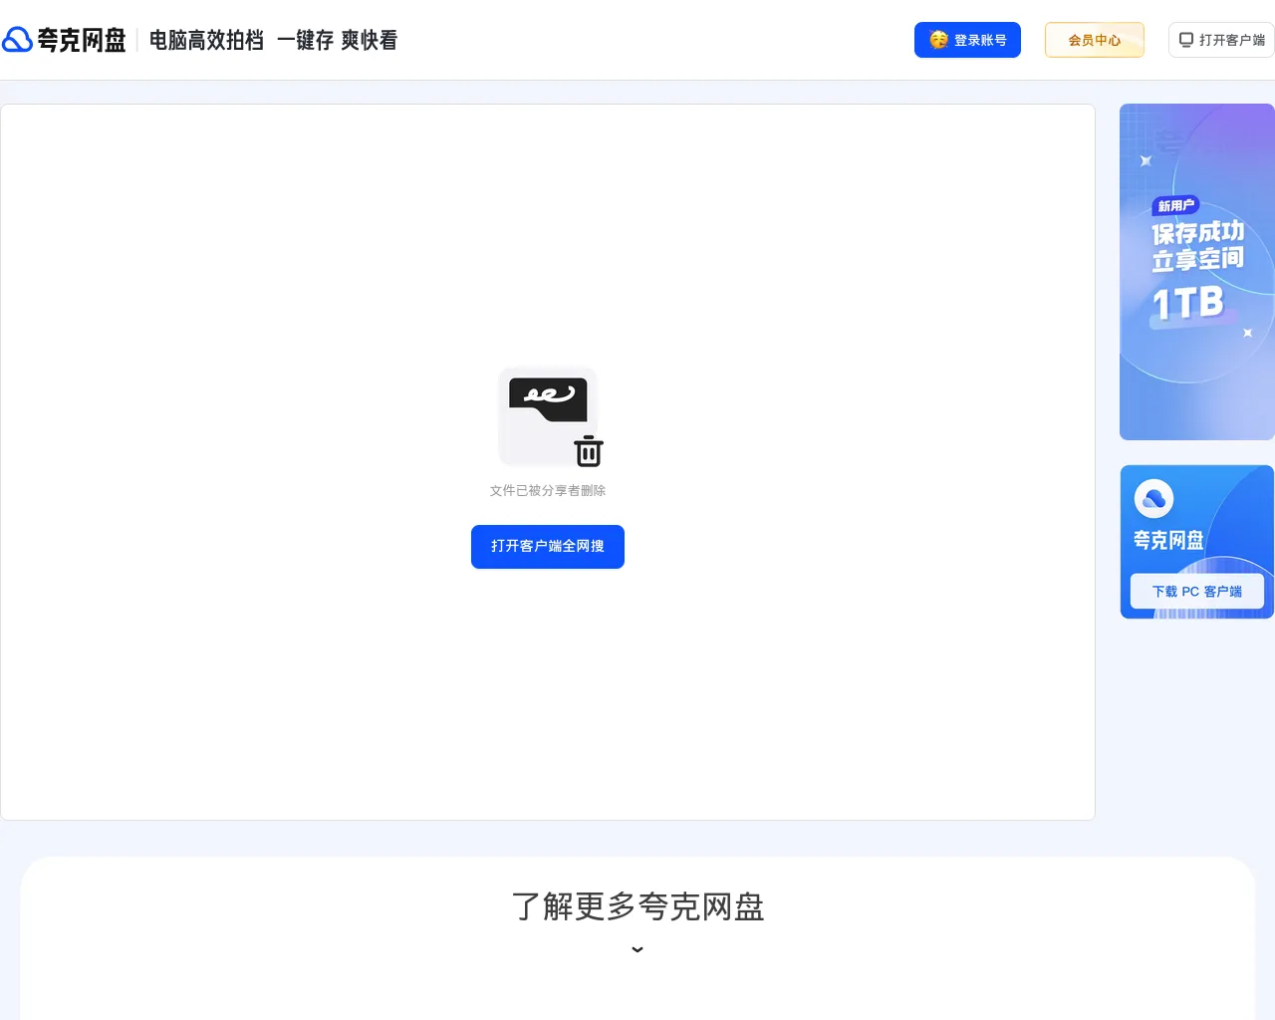Screen dimensions: 1275x1020
Task: Click the 文件已被分享者删除 message text
Action: tap(548, 490)
